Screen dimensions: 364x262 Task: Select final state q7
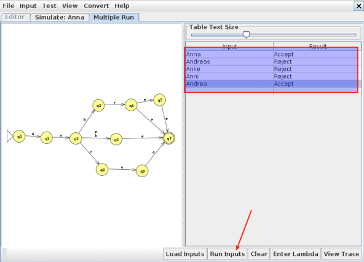pyautogui.click(x=169, y=138)
